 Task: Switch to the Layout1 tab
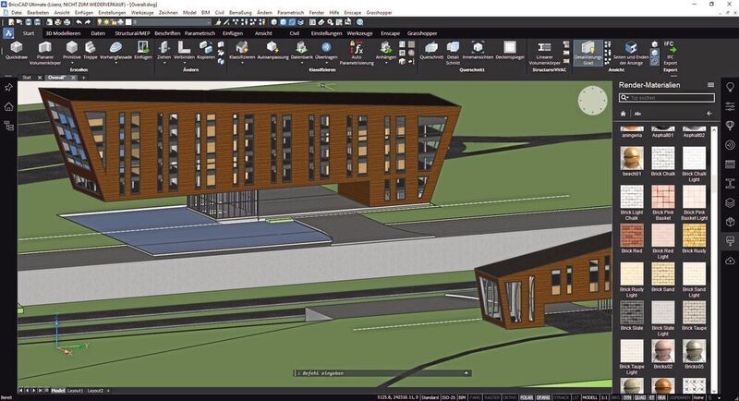click(76, 390)
